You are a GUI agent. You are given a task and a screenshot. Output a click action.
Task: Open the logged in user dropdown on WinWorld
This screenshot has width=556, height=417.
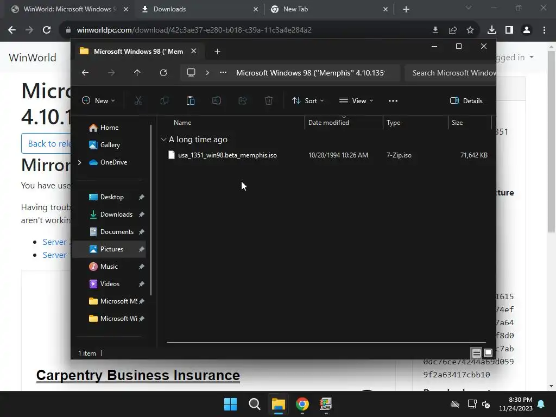click(x=514, y=57)
